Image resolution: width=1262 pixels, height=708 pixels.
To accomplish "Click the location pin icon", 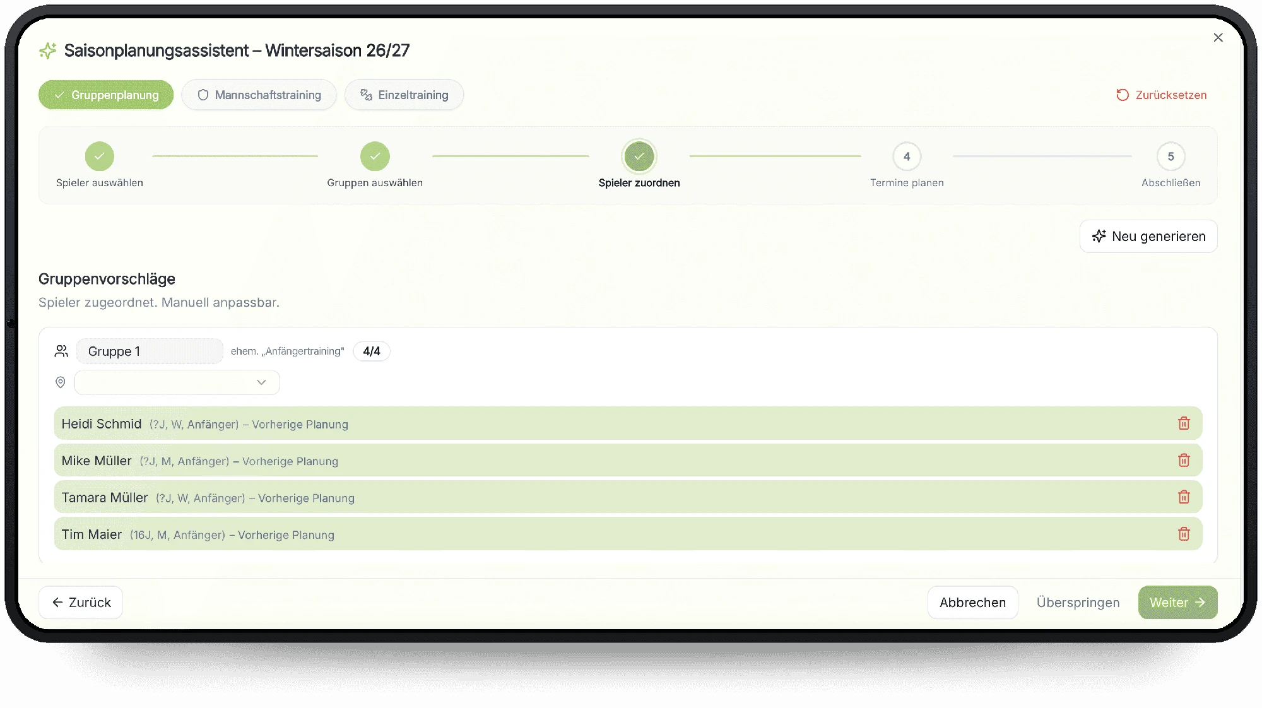I will [x=61, y=382].
